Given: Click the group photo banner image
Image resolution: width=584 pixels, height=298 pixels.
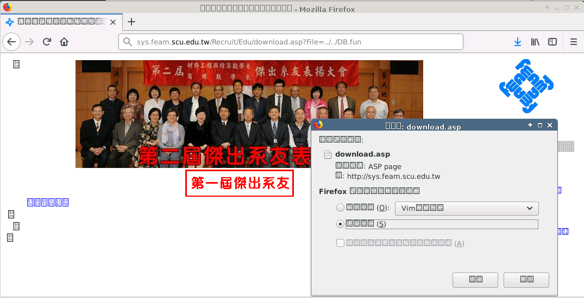Looking at the screenshot, I should pos(249,114).
